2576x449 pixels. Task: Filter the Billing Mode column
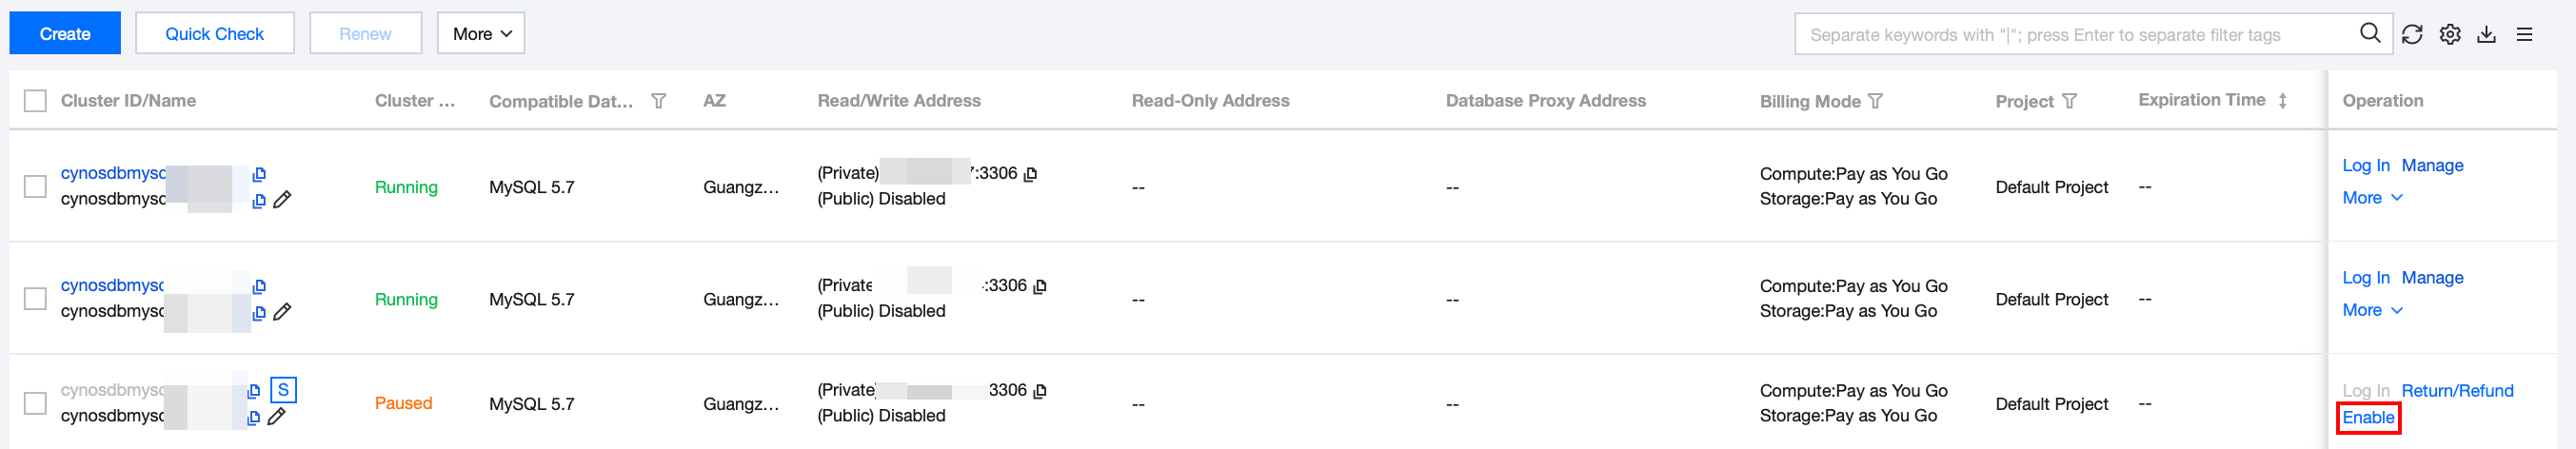point(1876,101)
